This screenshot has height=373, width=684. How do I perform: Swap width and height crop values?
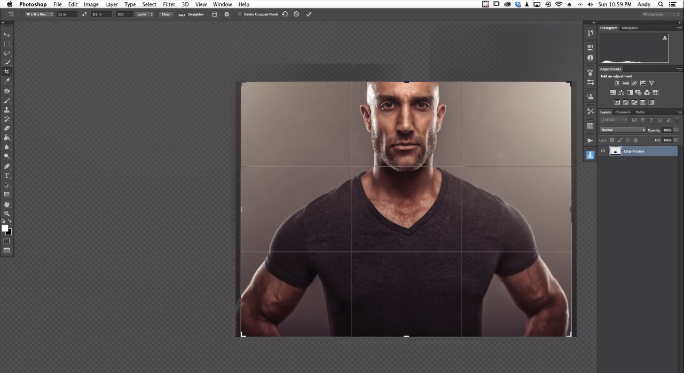tap(84, 14)
